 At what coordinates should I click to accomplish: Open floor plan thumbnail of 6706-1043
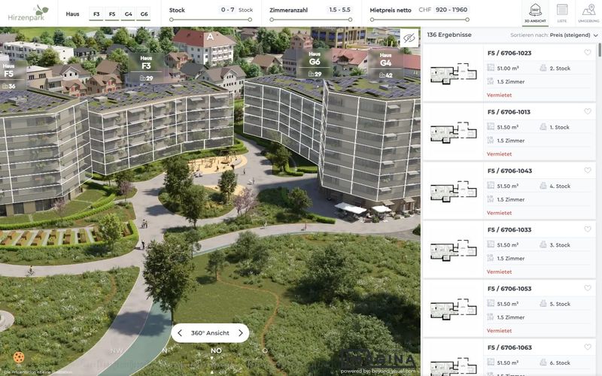click(454, 191)
